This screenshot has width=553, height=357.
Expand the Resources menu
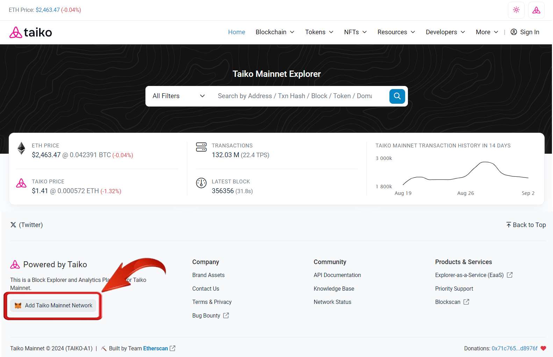coord(396,32)
